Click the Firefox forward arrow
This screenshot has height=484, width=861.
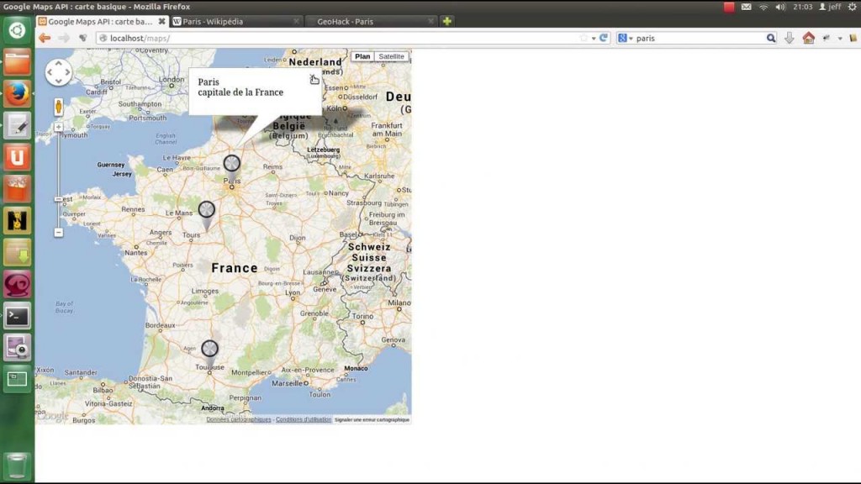click(64, 38)
